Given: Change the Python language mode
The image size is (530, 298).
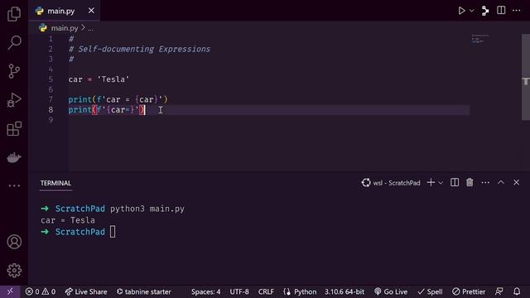Looking at the screenshot, I should [x=300, y=291].
